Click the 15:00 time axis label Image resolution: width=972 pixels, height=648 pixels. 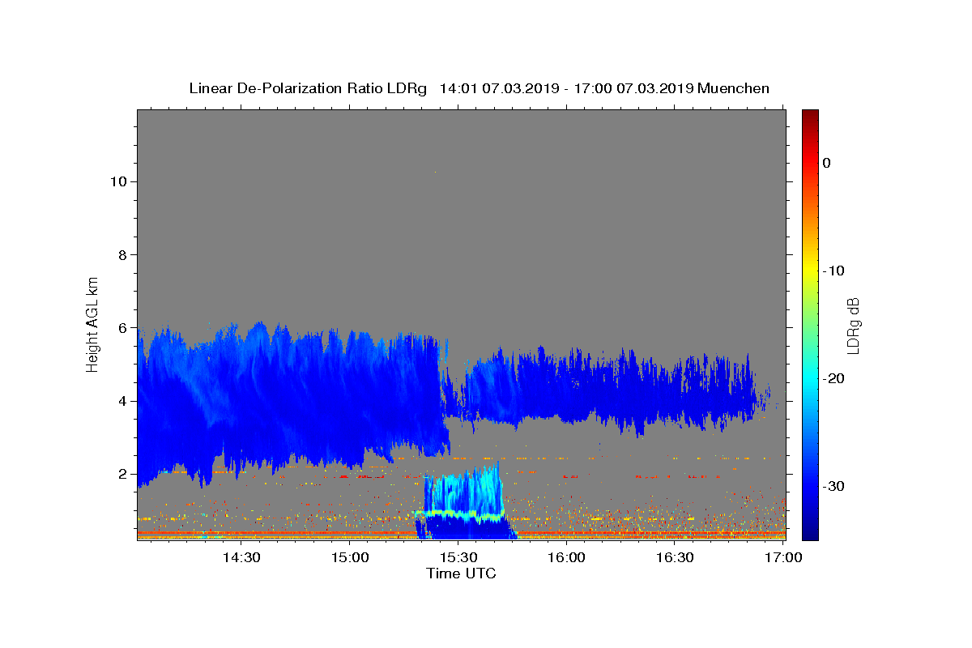point(349,557)
